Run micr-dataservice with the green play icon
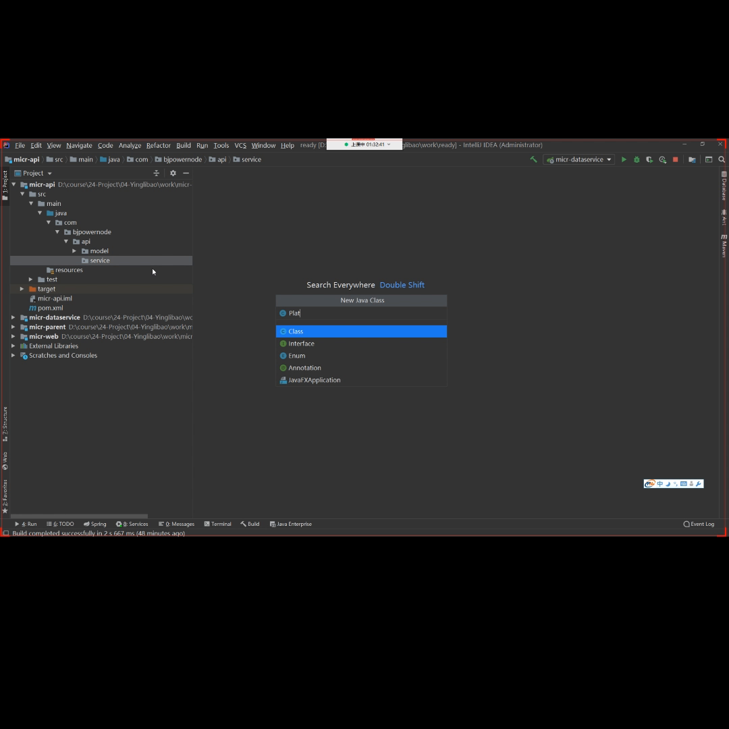Image resolution: width=729 pixels, height=729 pixels. [x=624, y=159]
